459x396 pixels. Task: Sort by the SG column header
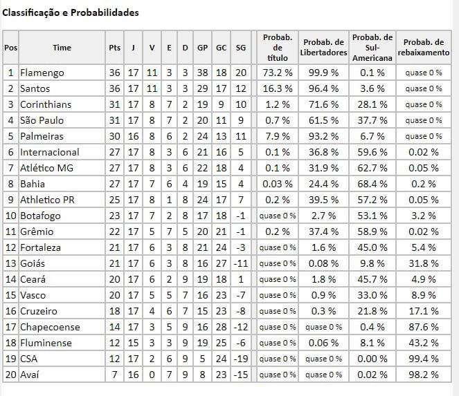(240, 48)
